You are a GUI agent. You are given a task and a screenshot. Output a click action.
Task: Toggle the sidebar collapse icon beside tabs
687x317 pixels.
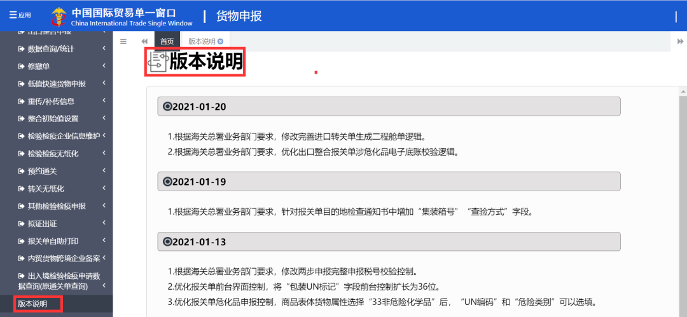pos(123,41)
